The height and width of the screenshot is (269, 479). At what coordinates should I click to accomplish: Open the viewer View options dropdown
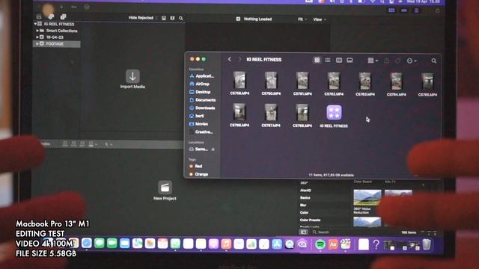click(320, 19)
